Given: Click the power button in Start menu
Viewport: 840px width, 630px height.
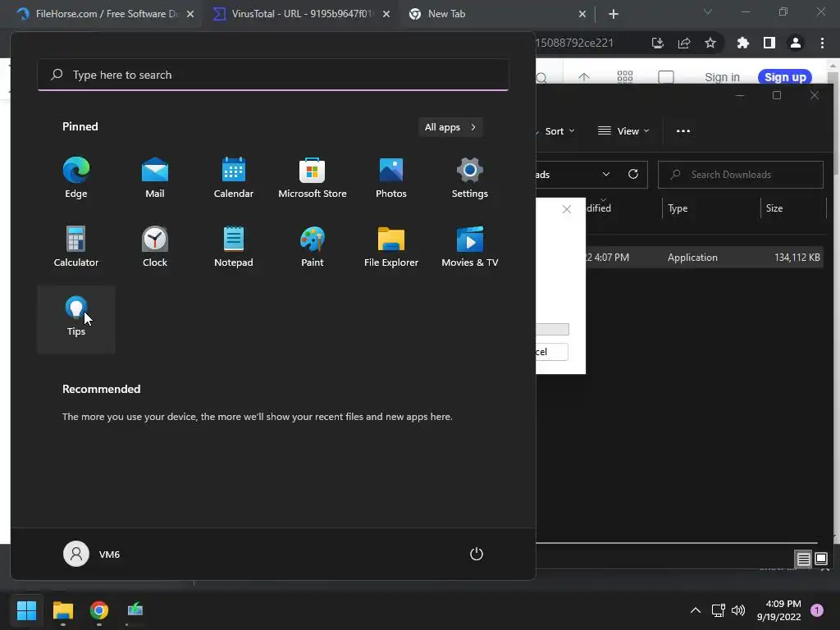Looking at the screenshot, I should [477, 554].
